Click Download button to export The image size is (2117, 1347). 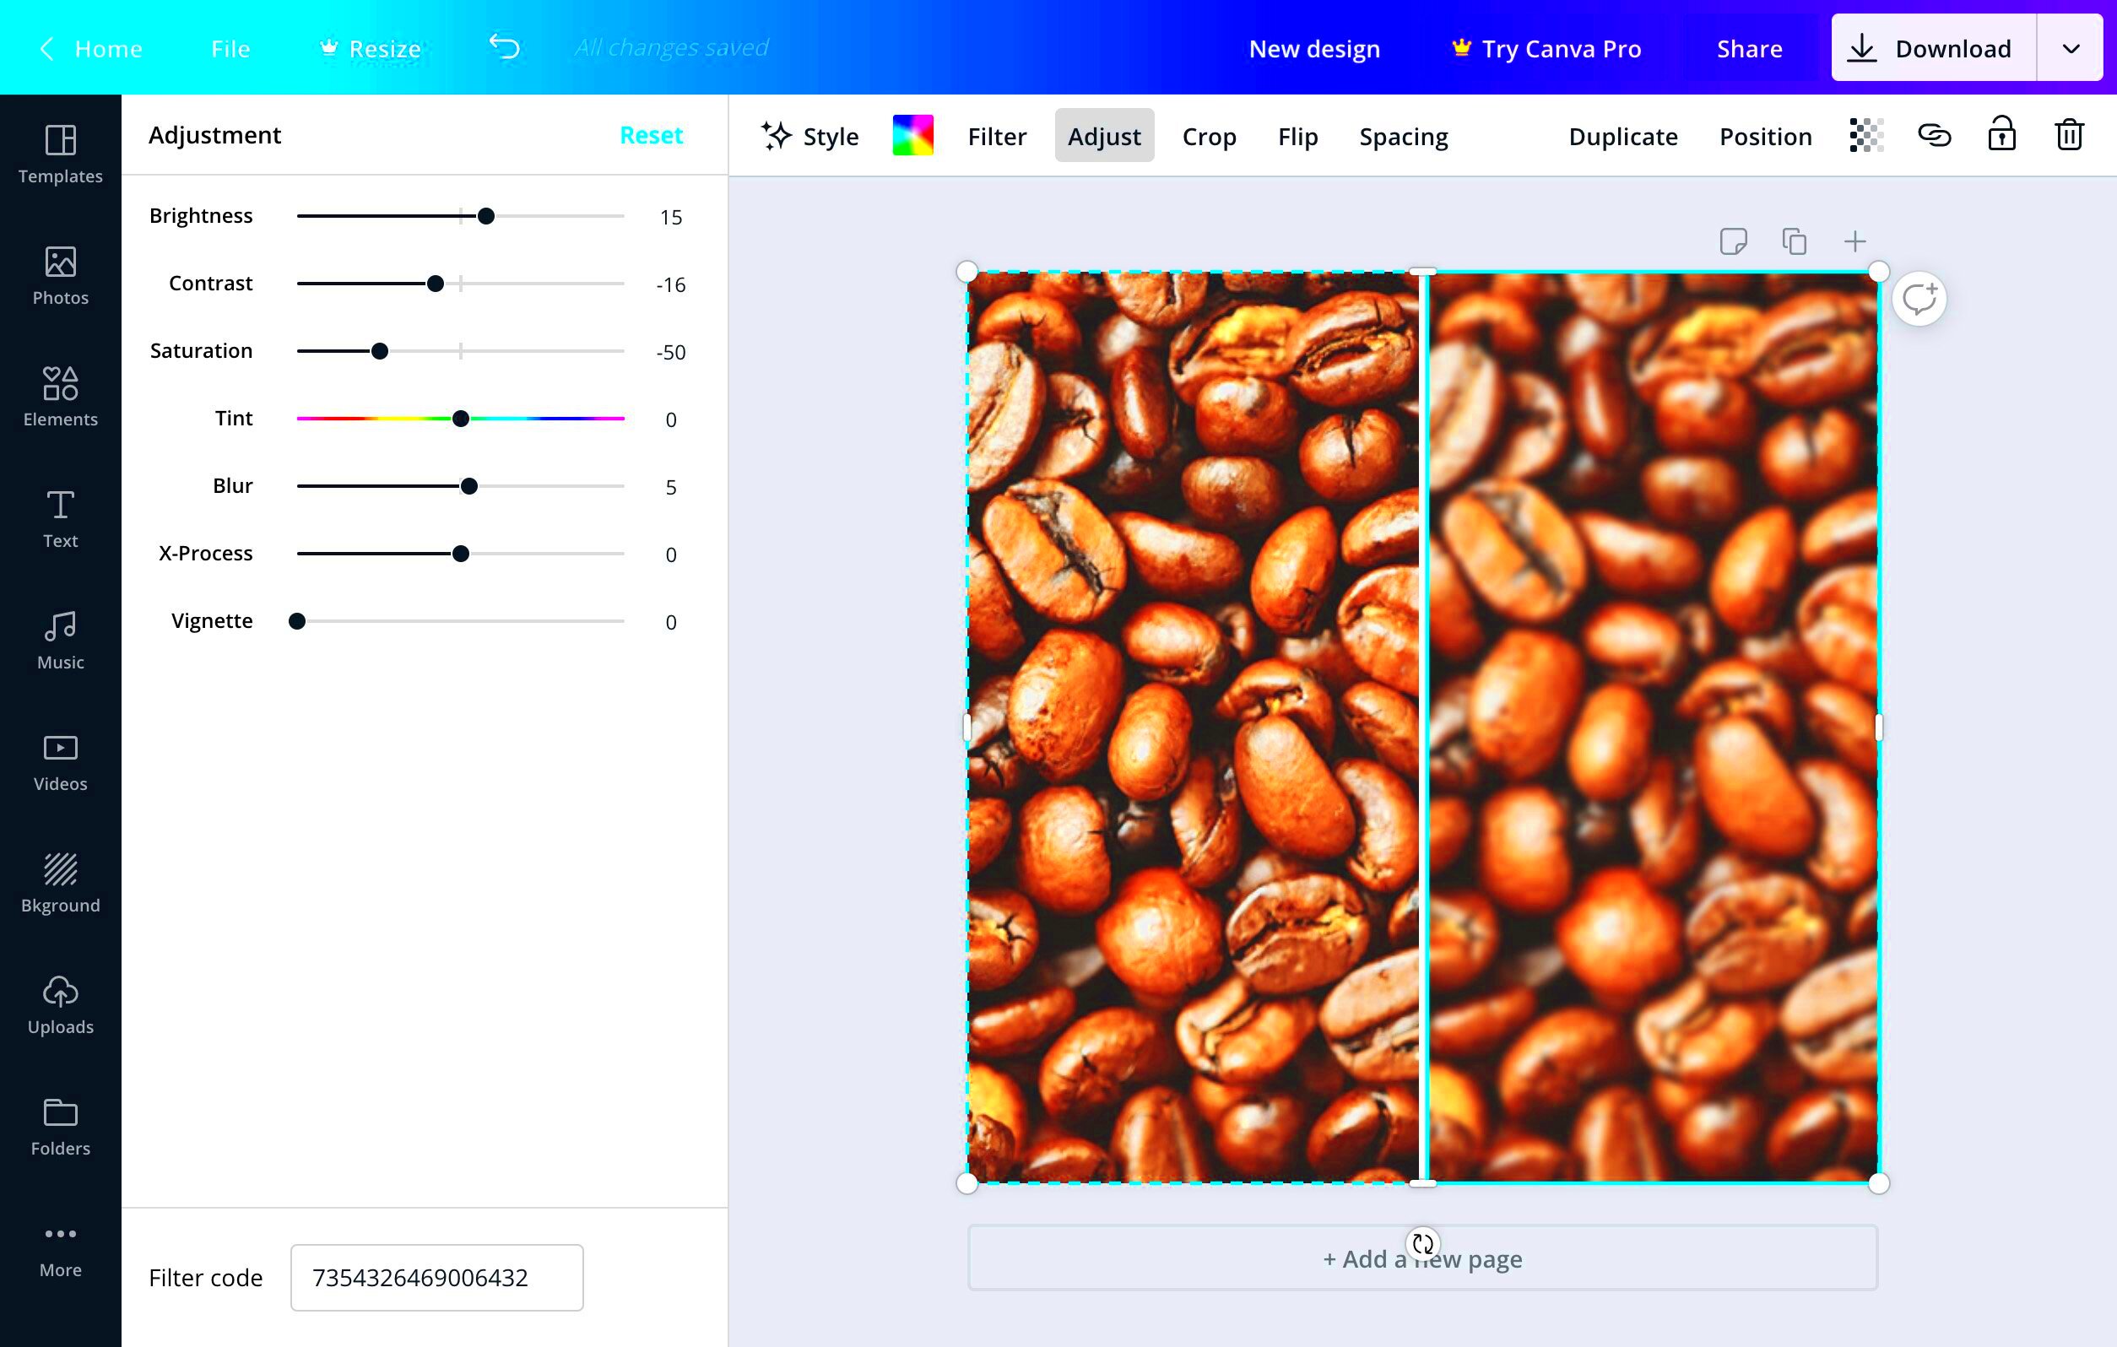pos(1953,48)
